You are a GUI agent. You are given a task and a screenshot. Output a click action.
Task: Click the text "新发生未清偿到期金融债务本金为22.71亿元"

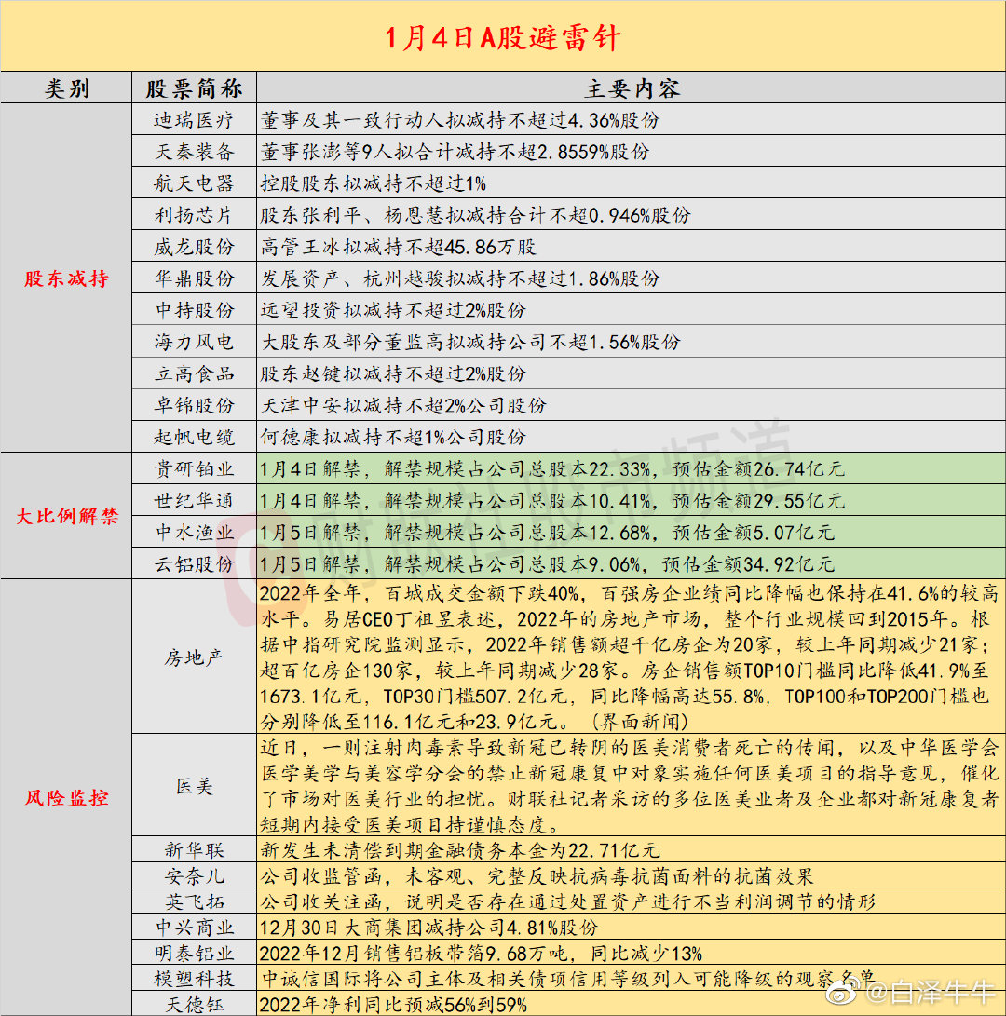point(460,849)
